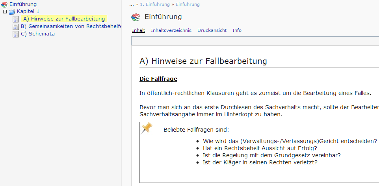Click the books icon beside Einführung in tree
Image resolution: width=379 pixels, height=186 pixels.
[4, 4]
